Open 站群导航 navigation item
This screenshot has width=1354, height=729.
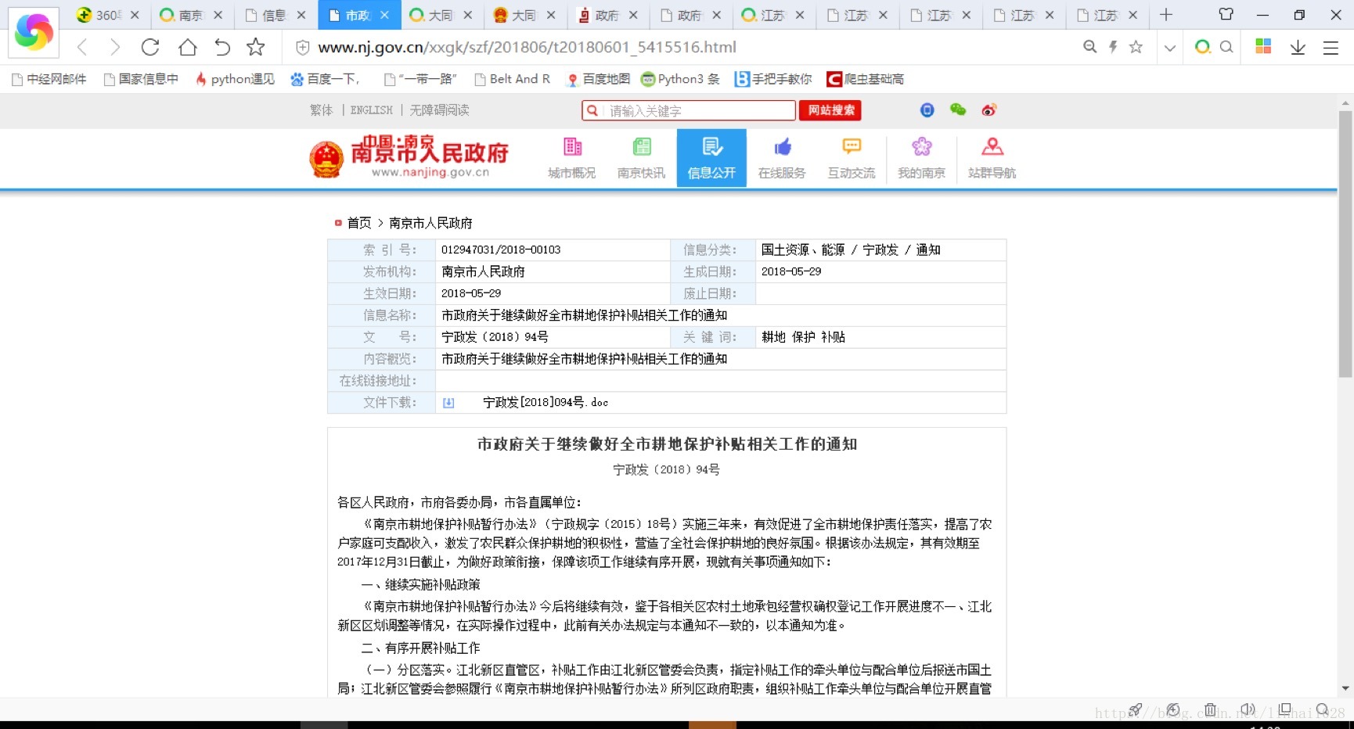[992, 159]
